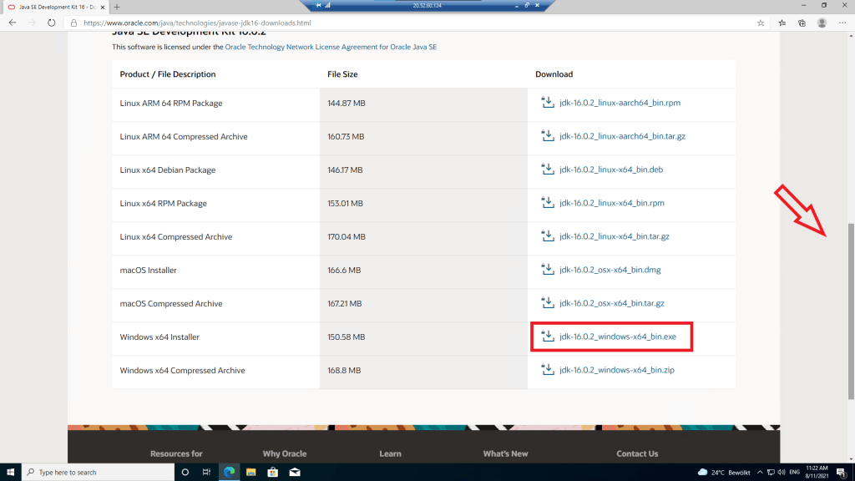
Task: Click download icon for Linux ARM 64 Compressed Archive
Action: click(x=548, y=136)
